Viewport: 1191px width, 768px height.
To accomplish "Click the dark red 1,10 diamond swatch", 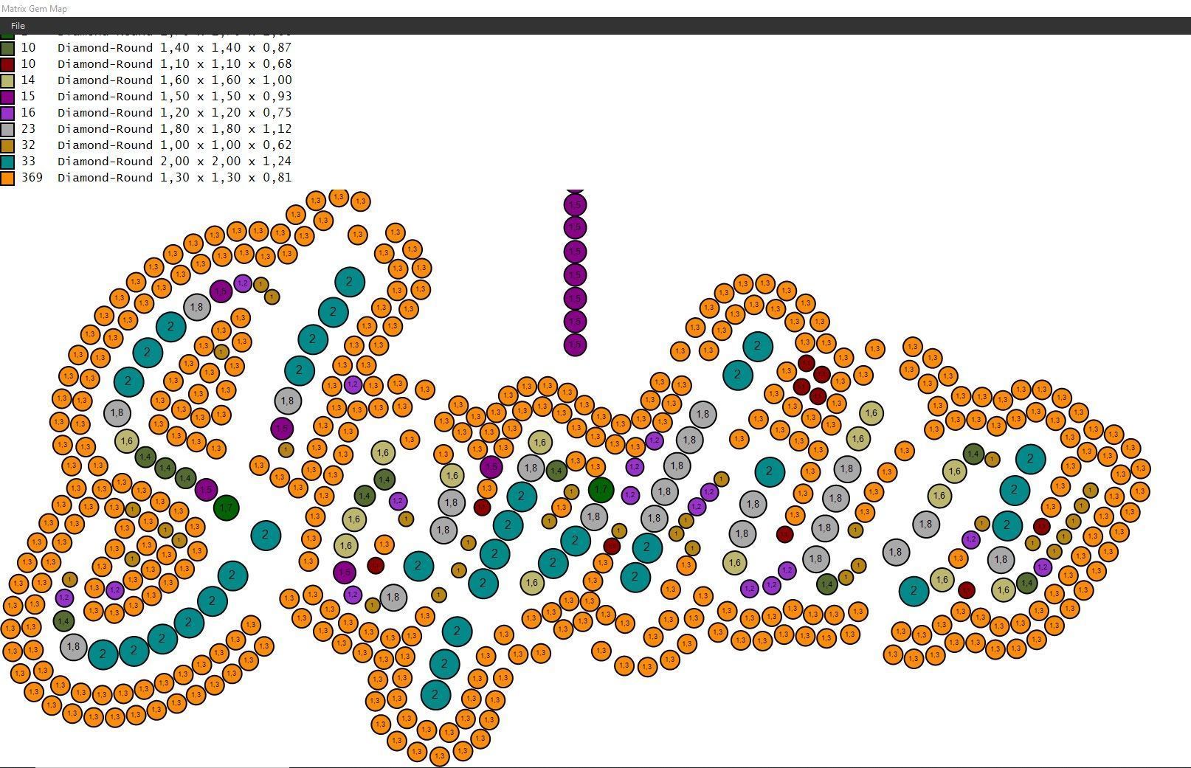I will pos(7,64).
